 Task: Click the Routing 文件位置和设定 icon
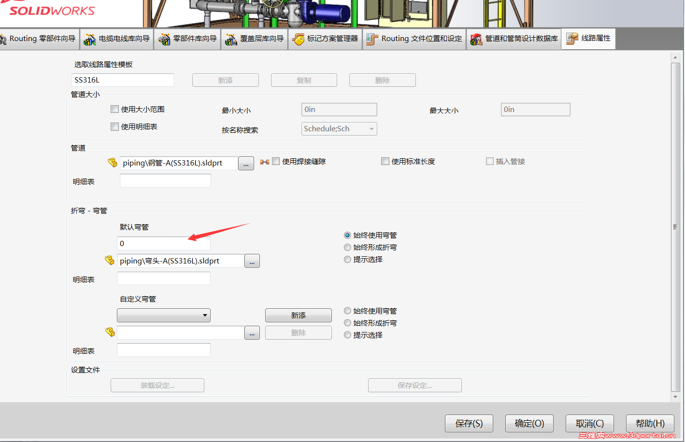372,39
